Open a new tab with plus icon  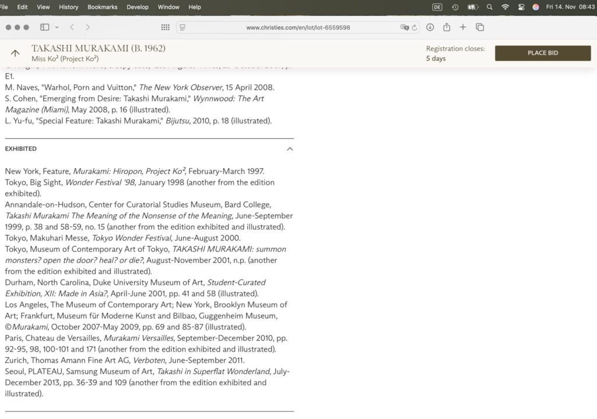pyautogui.click(x=463, y=27)
